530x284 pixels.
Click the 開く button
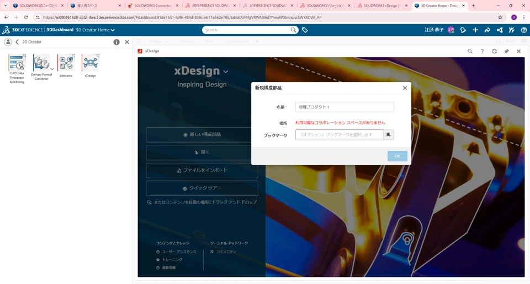pyautogui.click(x=202, y=152)
